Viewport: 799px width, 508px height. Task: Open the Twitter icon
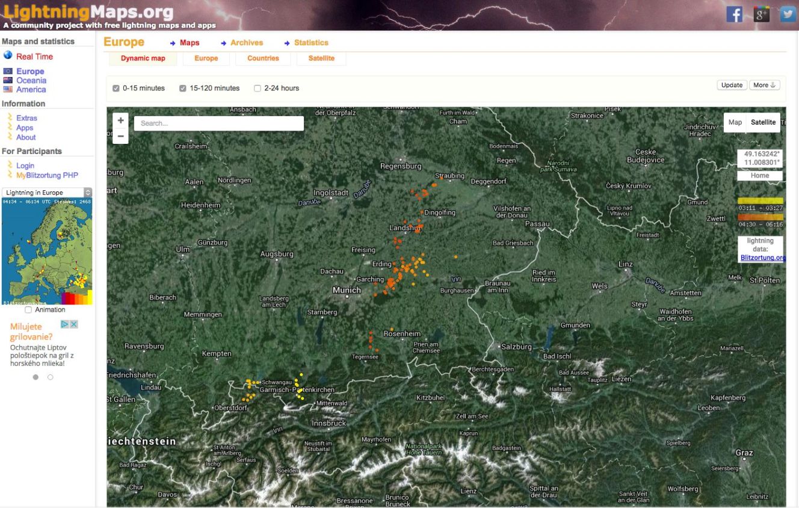click(788, 14)
